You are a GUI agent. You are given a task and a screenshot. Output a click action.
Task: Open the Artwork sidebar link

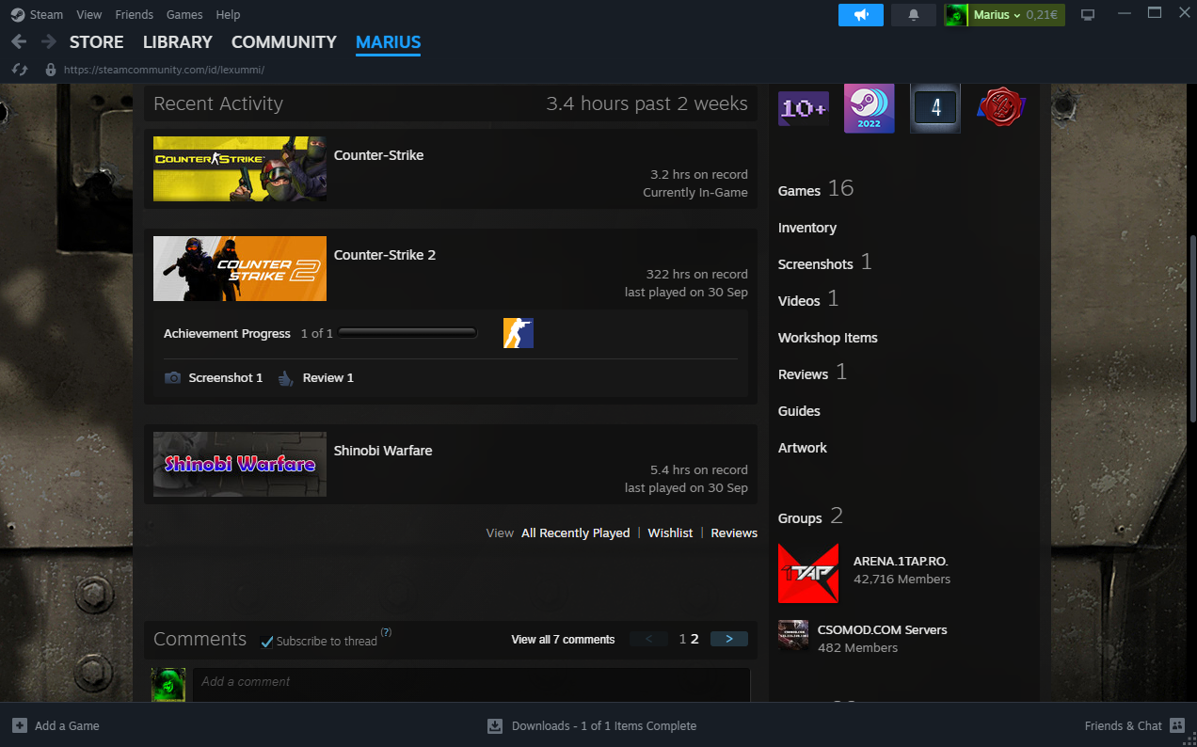pyautogui.click(x=803, y=448)
